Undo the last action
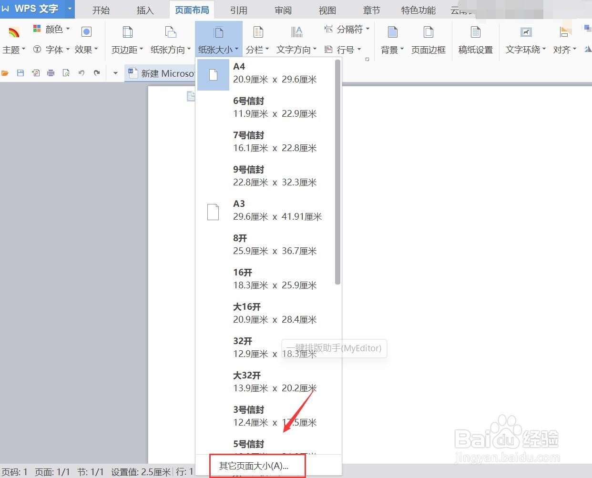592x478 pixels. point(81,73)
